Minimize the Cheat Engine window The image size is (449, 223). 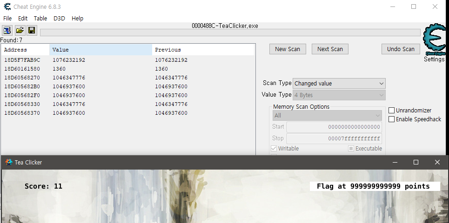(393, 7)
